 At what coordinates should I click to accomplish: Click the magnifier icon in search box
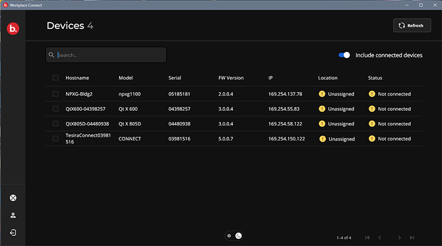coord(51,55)
